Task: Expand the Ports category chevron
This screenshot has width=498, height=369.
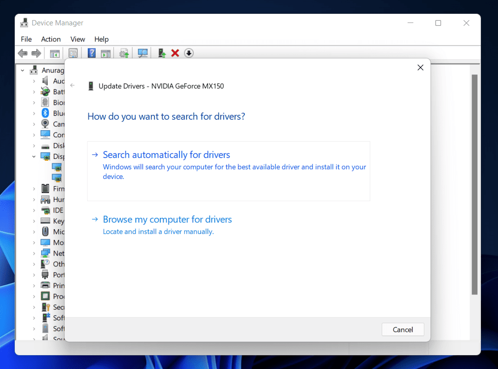Action: [34, 275]
